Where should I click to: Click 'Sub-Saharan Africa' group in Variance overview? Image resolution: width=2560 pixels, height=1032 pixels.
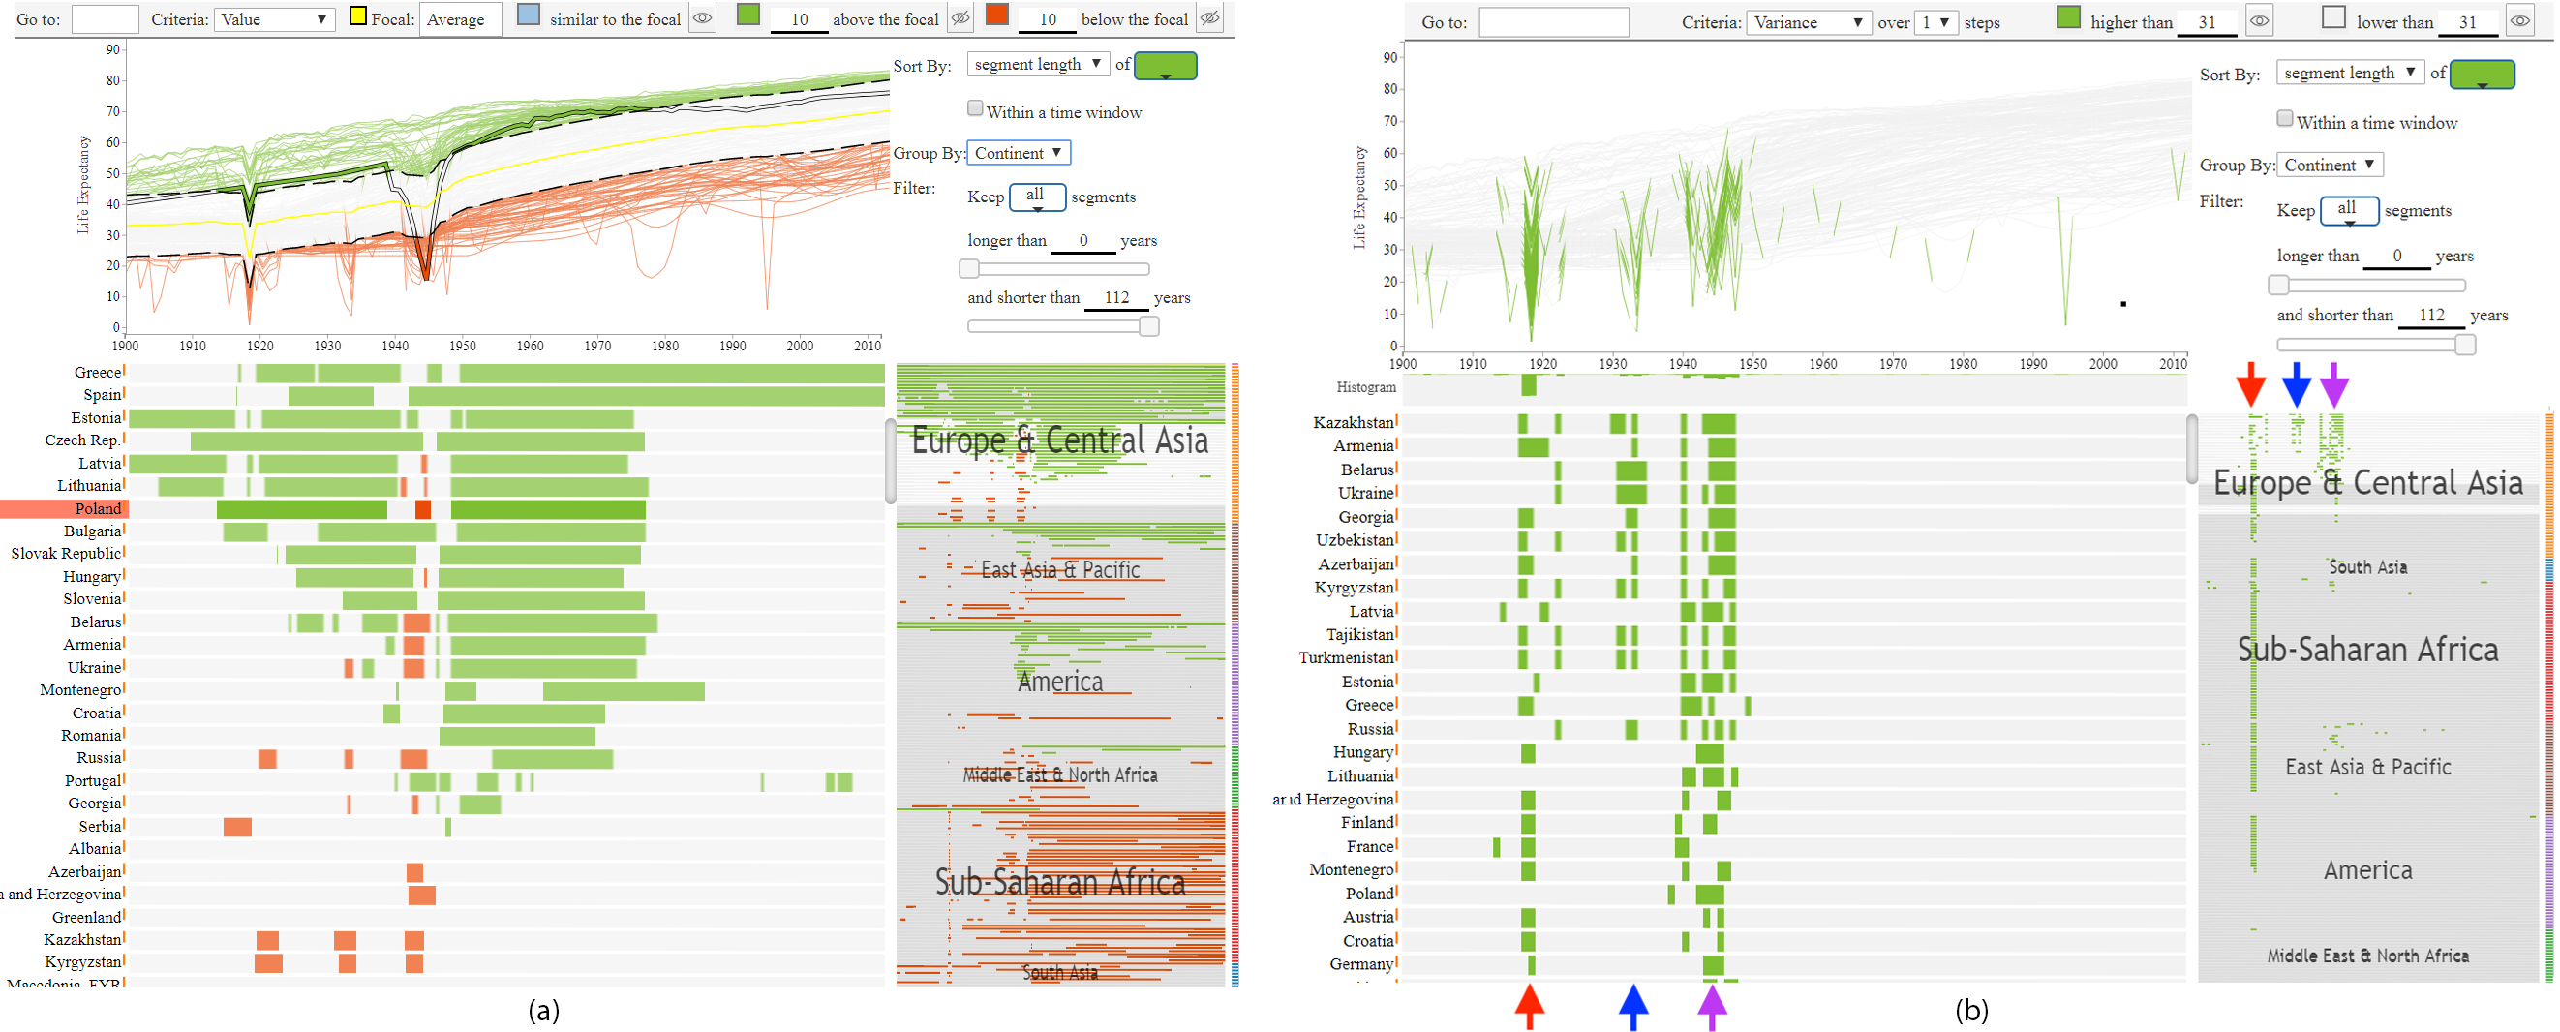(2367, 650)
